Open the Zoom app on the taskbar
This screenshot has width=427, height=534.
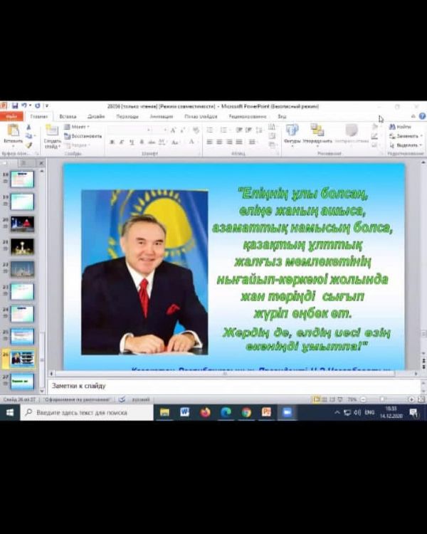pyautogui.click(x=288, y=412)
